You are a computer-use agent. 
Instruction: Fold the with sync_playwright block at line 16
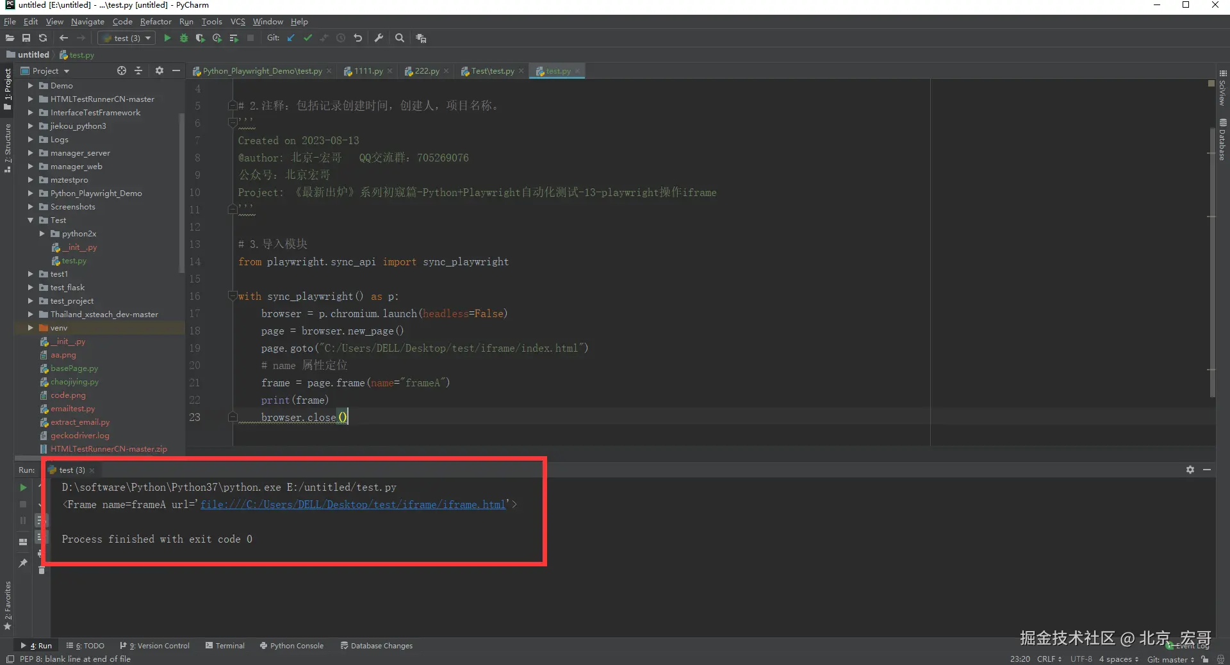coord(233,296)
